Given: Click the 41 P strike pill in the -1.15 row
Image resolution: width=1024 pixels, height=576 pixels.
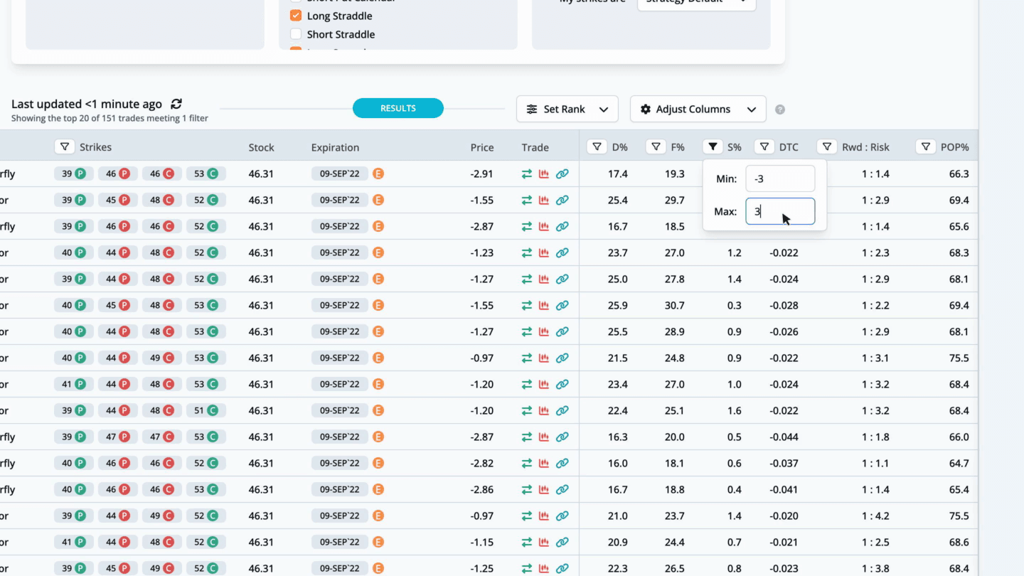Looking at the screenshot, I should 74,542.
